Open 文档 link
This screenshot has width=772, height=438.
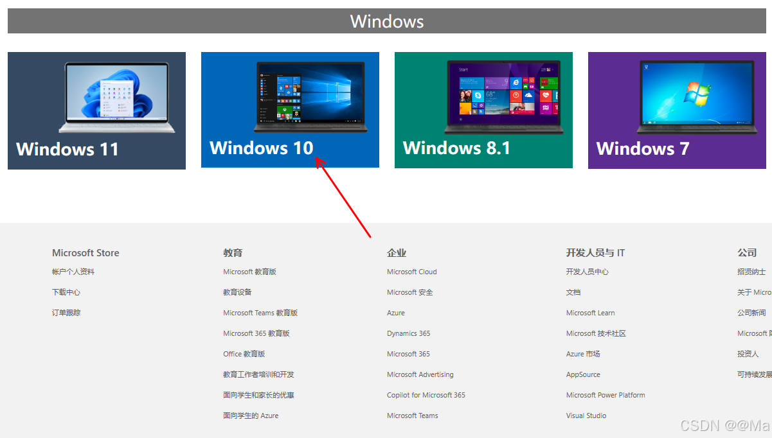tap(573, 292)
